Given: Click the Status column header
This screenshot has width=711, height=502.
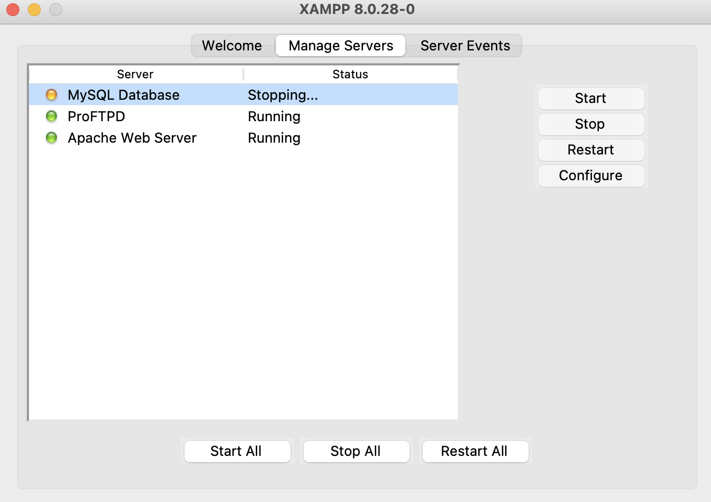Looking at the screenshot, I should tap(351, 74).
